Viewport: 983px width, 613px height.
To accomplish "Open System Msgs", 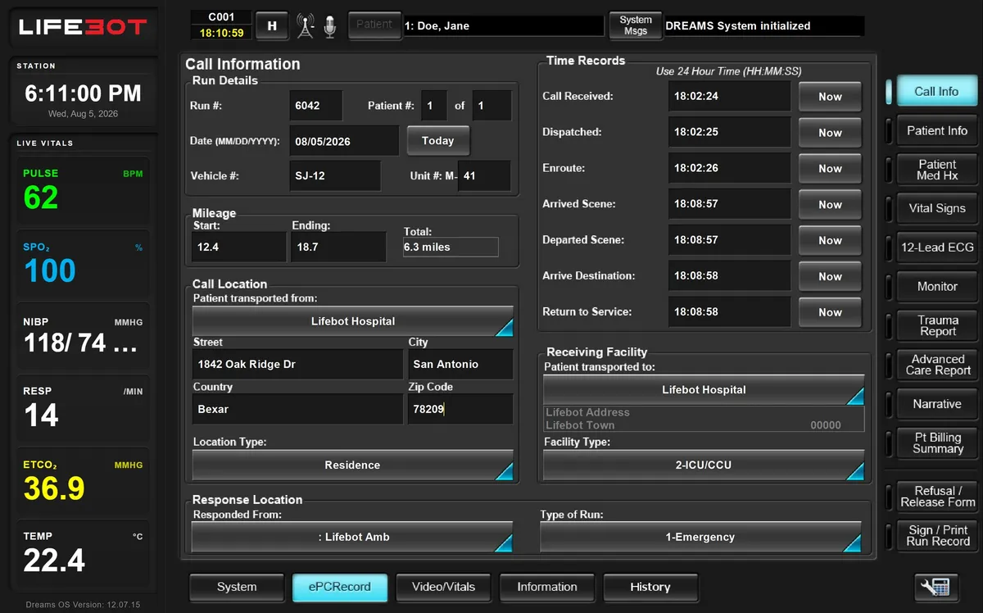I will (x=636, y=25).
